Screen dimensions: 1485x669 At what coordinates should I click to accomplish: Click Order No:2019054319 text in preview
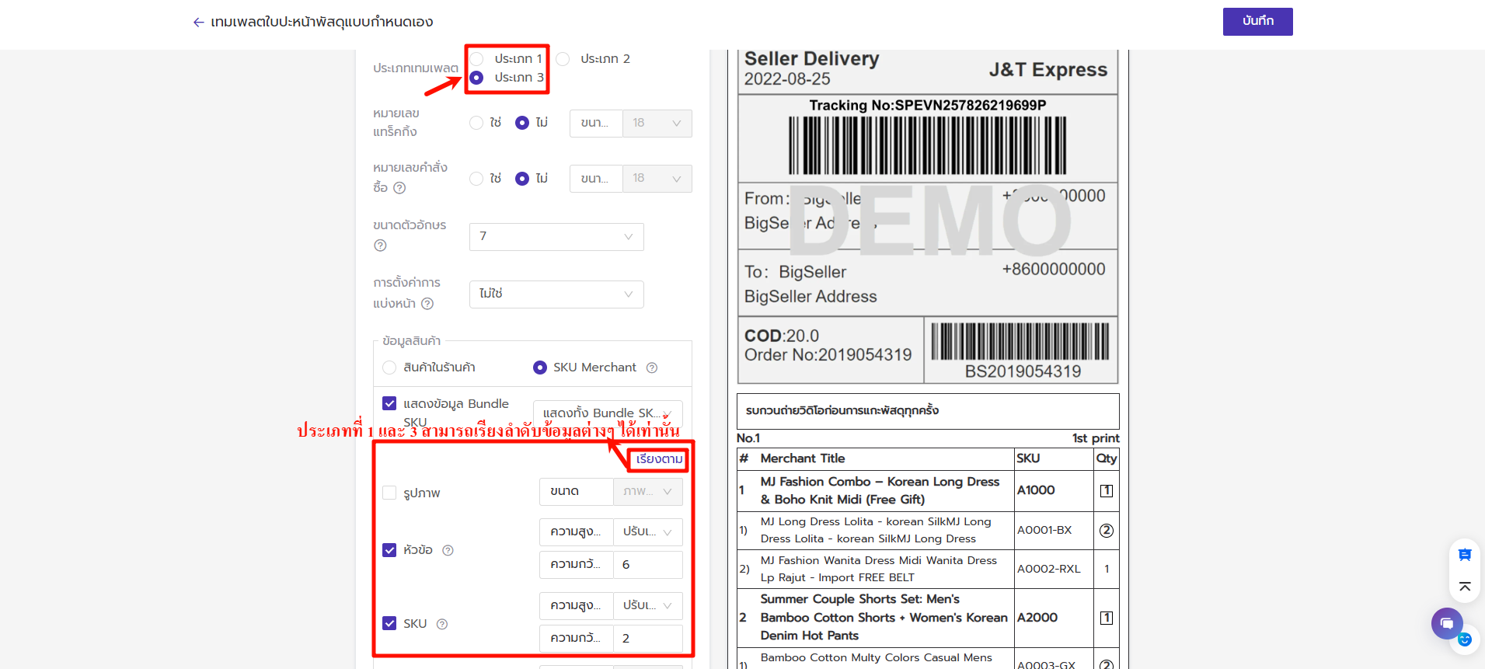[x=828, y=355]
